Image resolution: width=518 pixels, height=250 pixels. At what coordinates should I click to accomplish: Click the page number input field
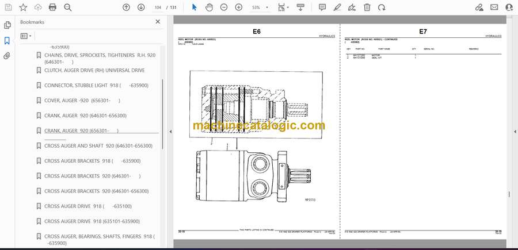click(158, 7)
